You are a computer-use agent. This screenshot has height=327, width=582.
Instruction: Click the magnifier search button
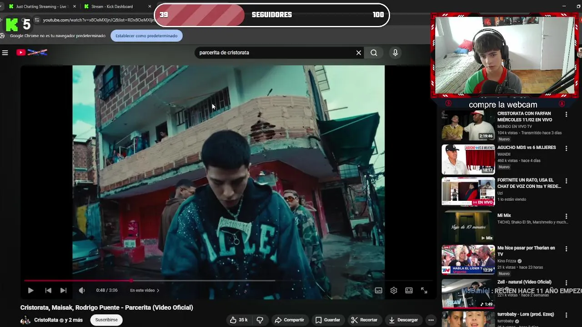[374, 53]
